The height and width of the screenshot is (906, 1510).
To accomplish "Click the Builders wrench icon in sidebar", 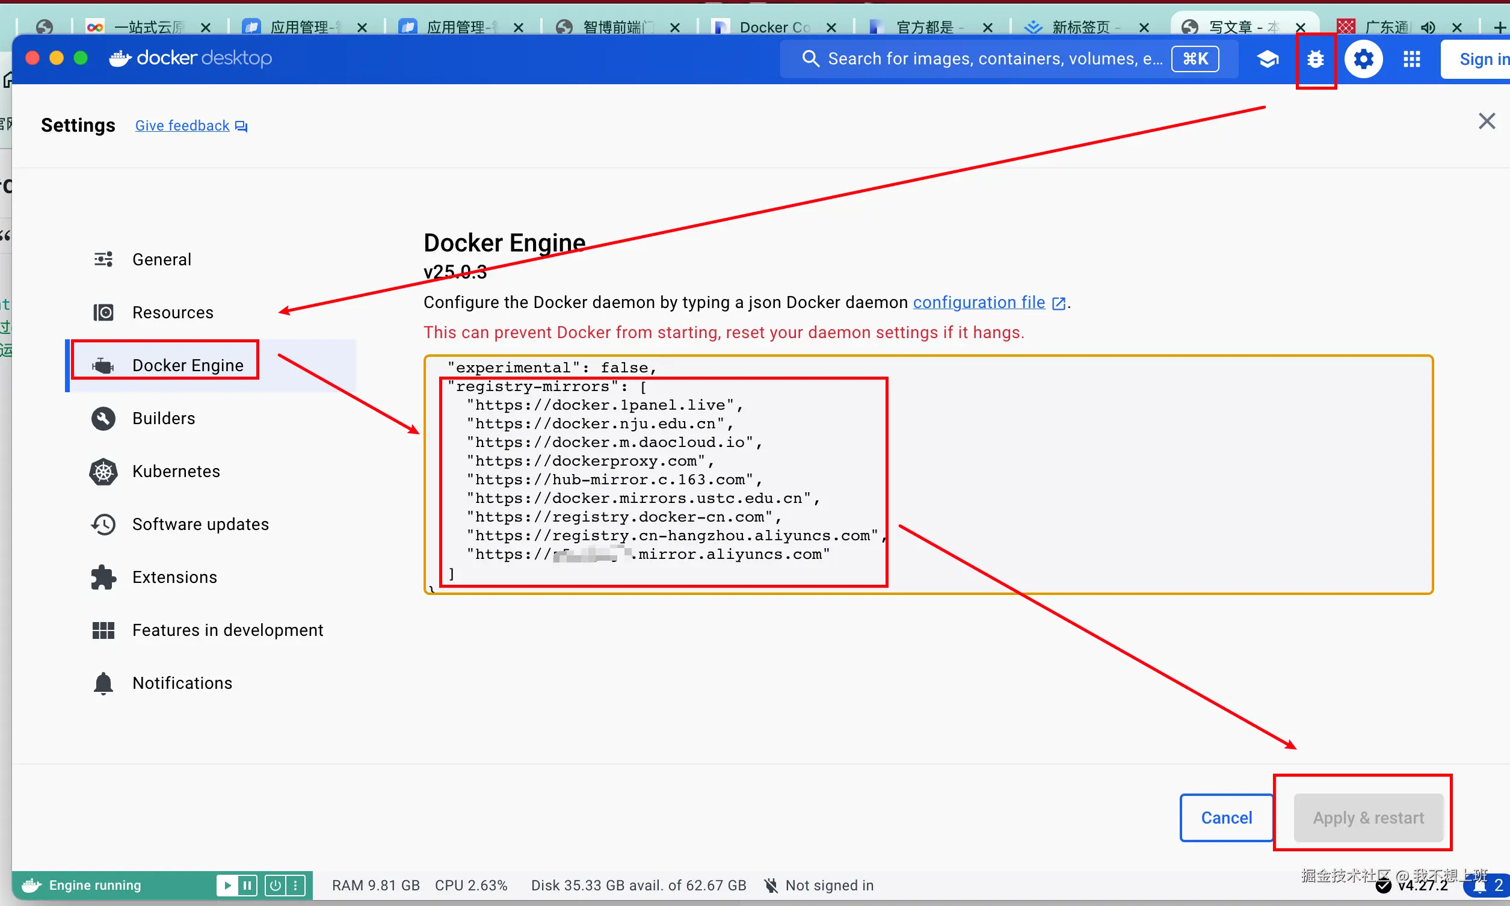I will tap(103, 419).
